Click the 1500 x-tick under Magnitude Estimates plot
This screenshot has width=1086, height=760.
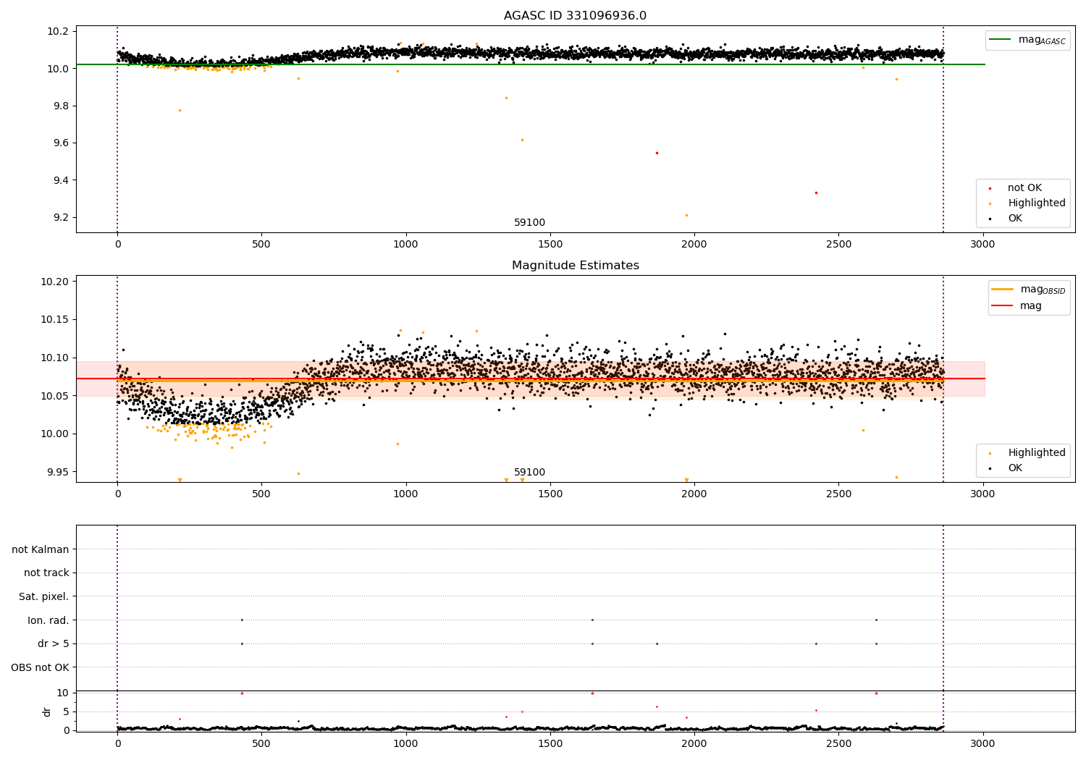tap(550, 494)
